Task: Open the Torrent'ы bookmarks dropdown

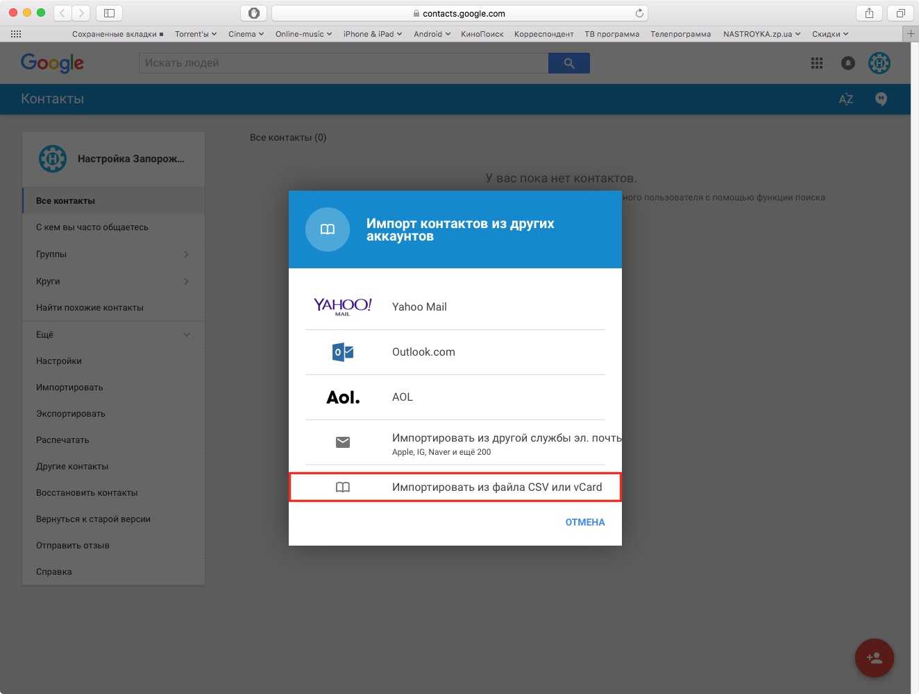Action: pyautogui.click(x=196, y=34)
